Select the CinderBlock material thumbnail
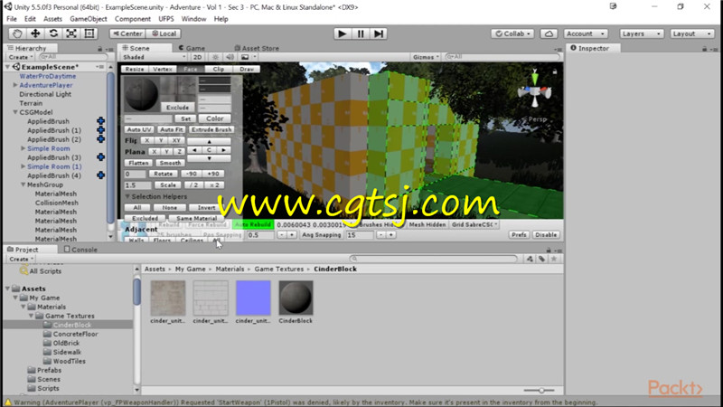This screenshot has height=407, width=723. click(x=296, y=298)
